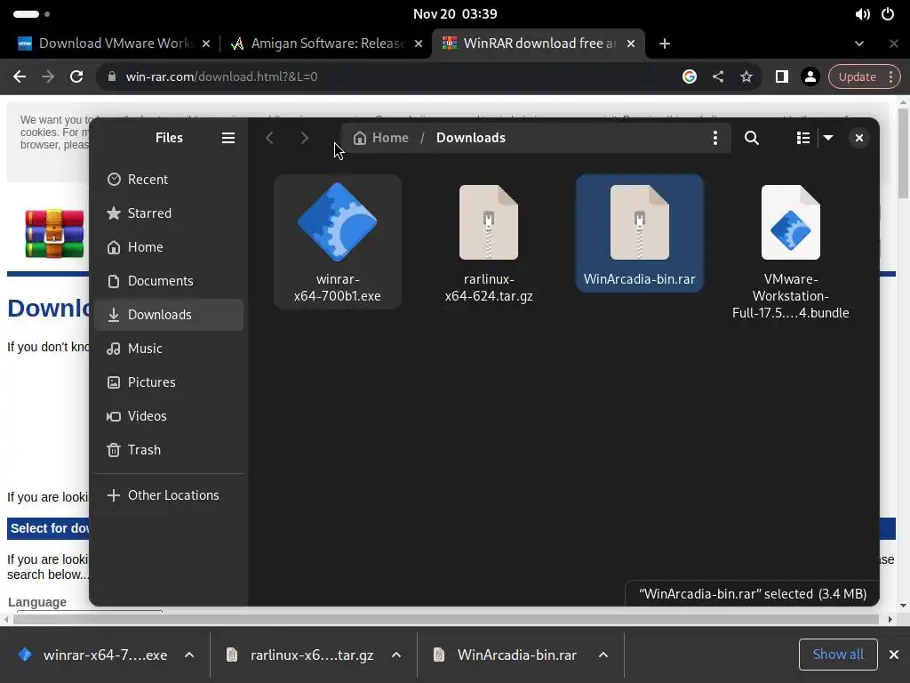
Task: Show all downloads
Action: pos(838,655)
